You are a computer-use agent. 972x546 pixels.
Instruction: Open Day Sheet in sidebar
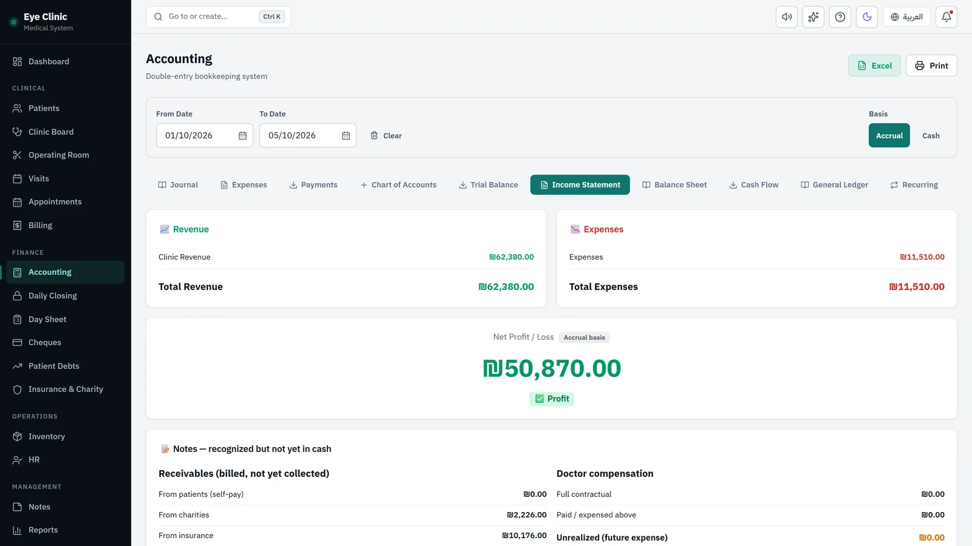click(x=66, y=319)
